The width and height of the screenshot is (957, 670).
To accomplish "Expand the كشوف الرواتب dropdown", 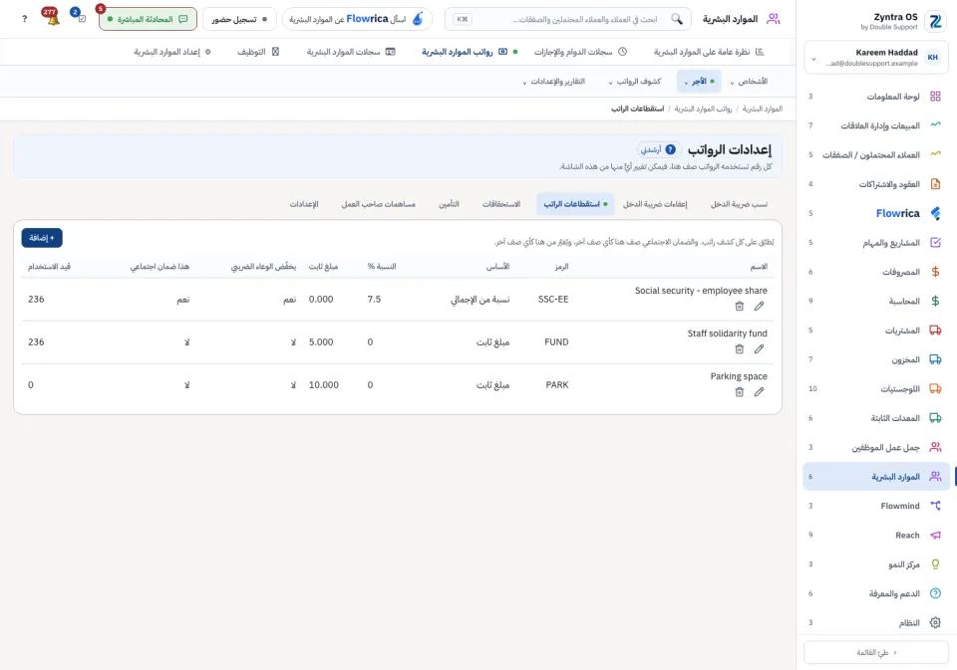I will (x=635, y=81).
